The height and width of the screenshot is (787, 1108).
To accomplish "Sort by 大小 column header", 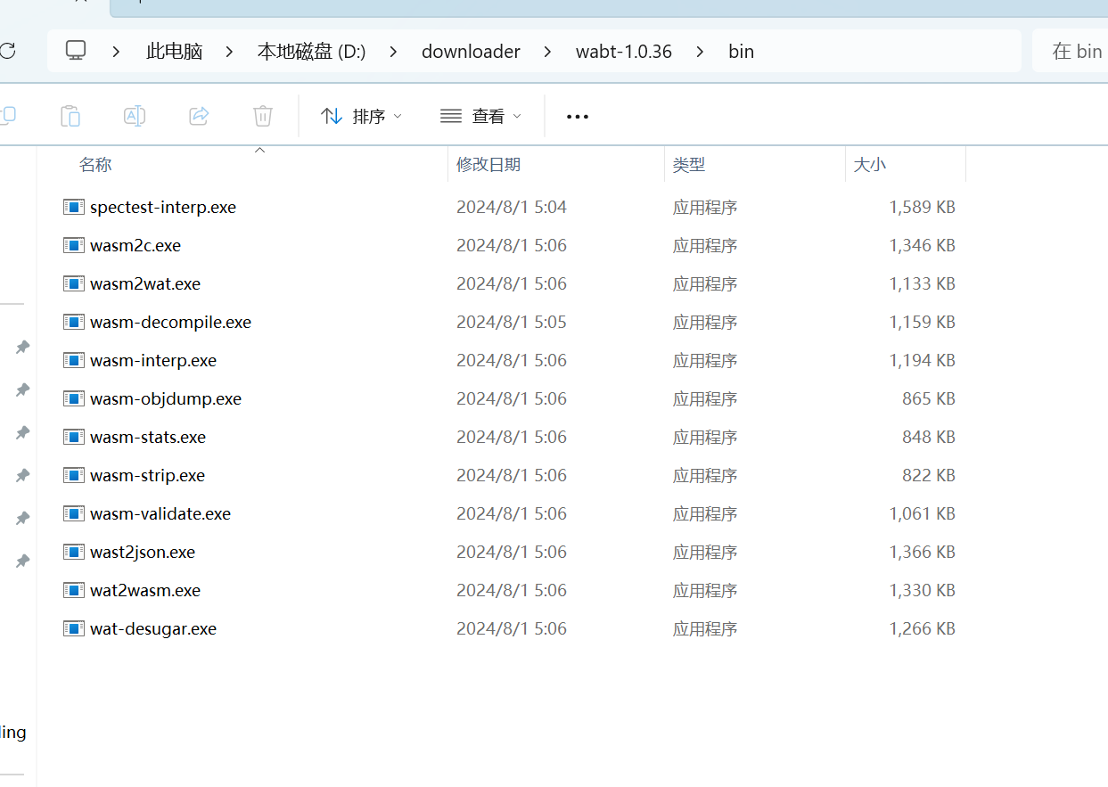I will (870, 165).
